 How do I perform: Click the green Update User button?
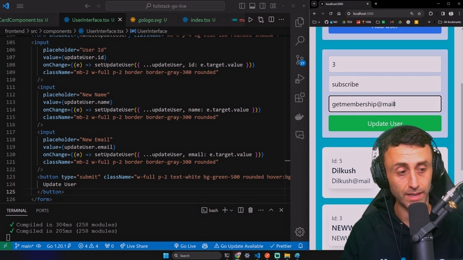385,123
